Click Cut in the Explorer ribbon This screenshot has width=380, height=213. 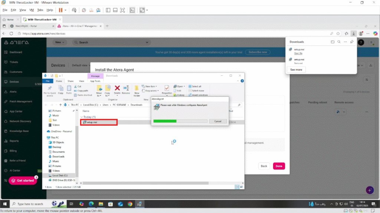78,87
